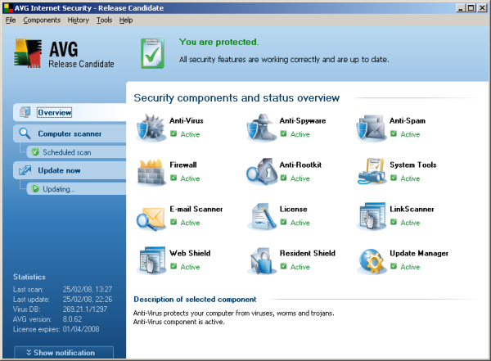Minimize the AVG window
The image size is (491, 361).
(x=460, y=8)
